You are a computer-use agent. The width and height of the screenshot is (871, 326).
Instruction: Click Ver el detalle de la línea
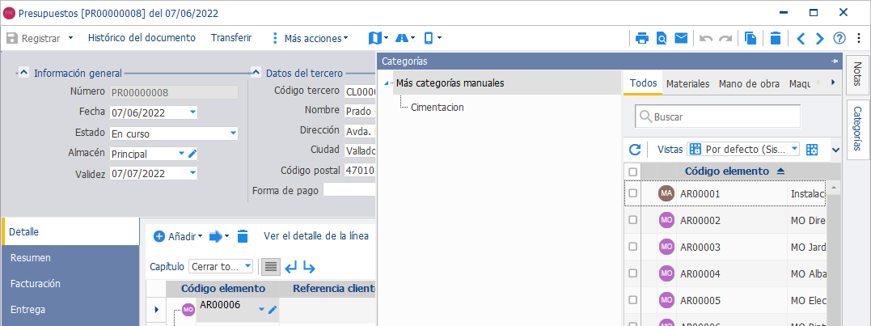coord(316,236)
